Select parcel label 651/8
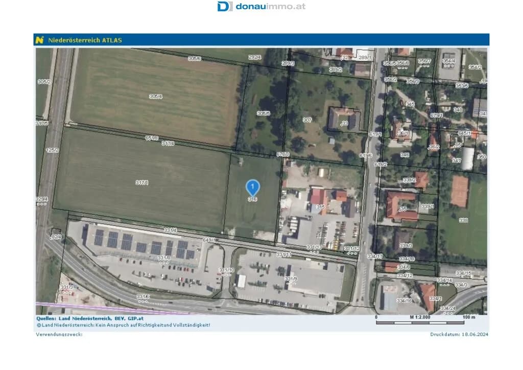523x370 pixels. (x=151, y=138)
